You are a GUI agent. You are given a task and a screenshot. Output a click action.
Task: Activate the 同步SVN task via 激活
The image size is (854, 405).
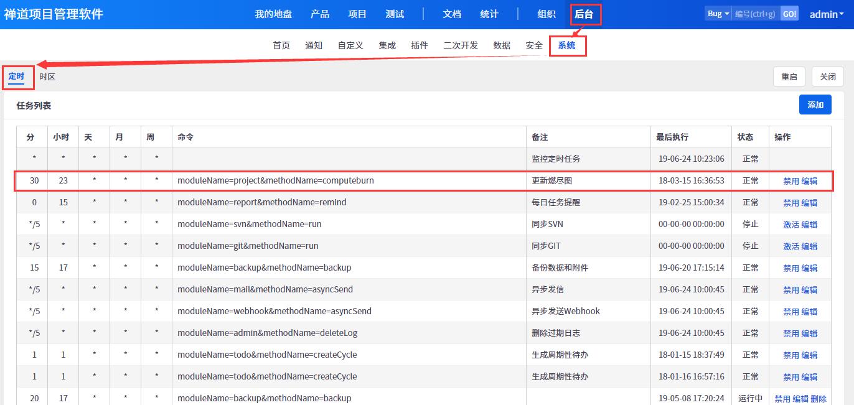click(x=791, y=225)
